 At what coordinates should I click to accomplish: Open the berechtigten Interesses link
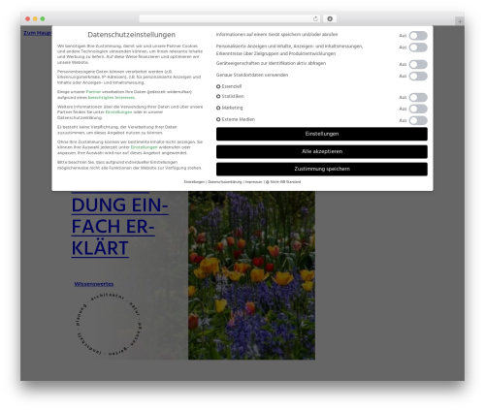click(x=112, y=98)
